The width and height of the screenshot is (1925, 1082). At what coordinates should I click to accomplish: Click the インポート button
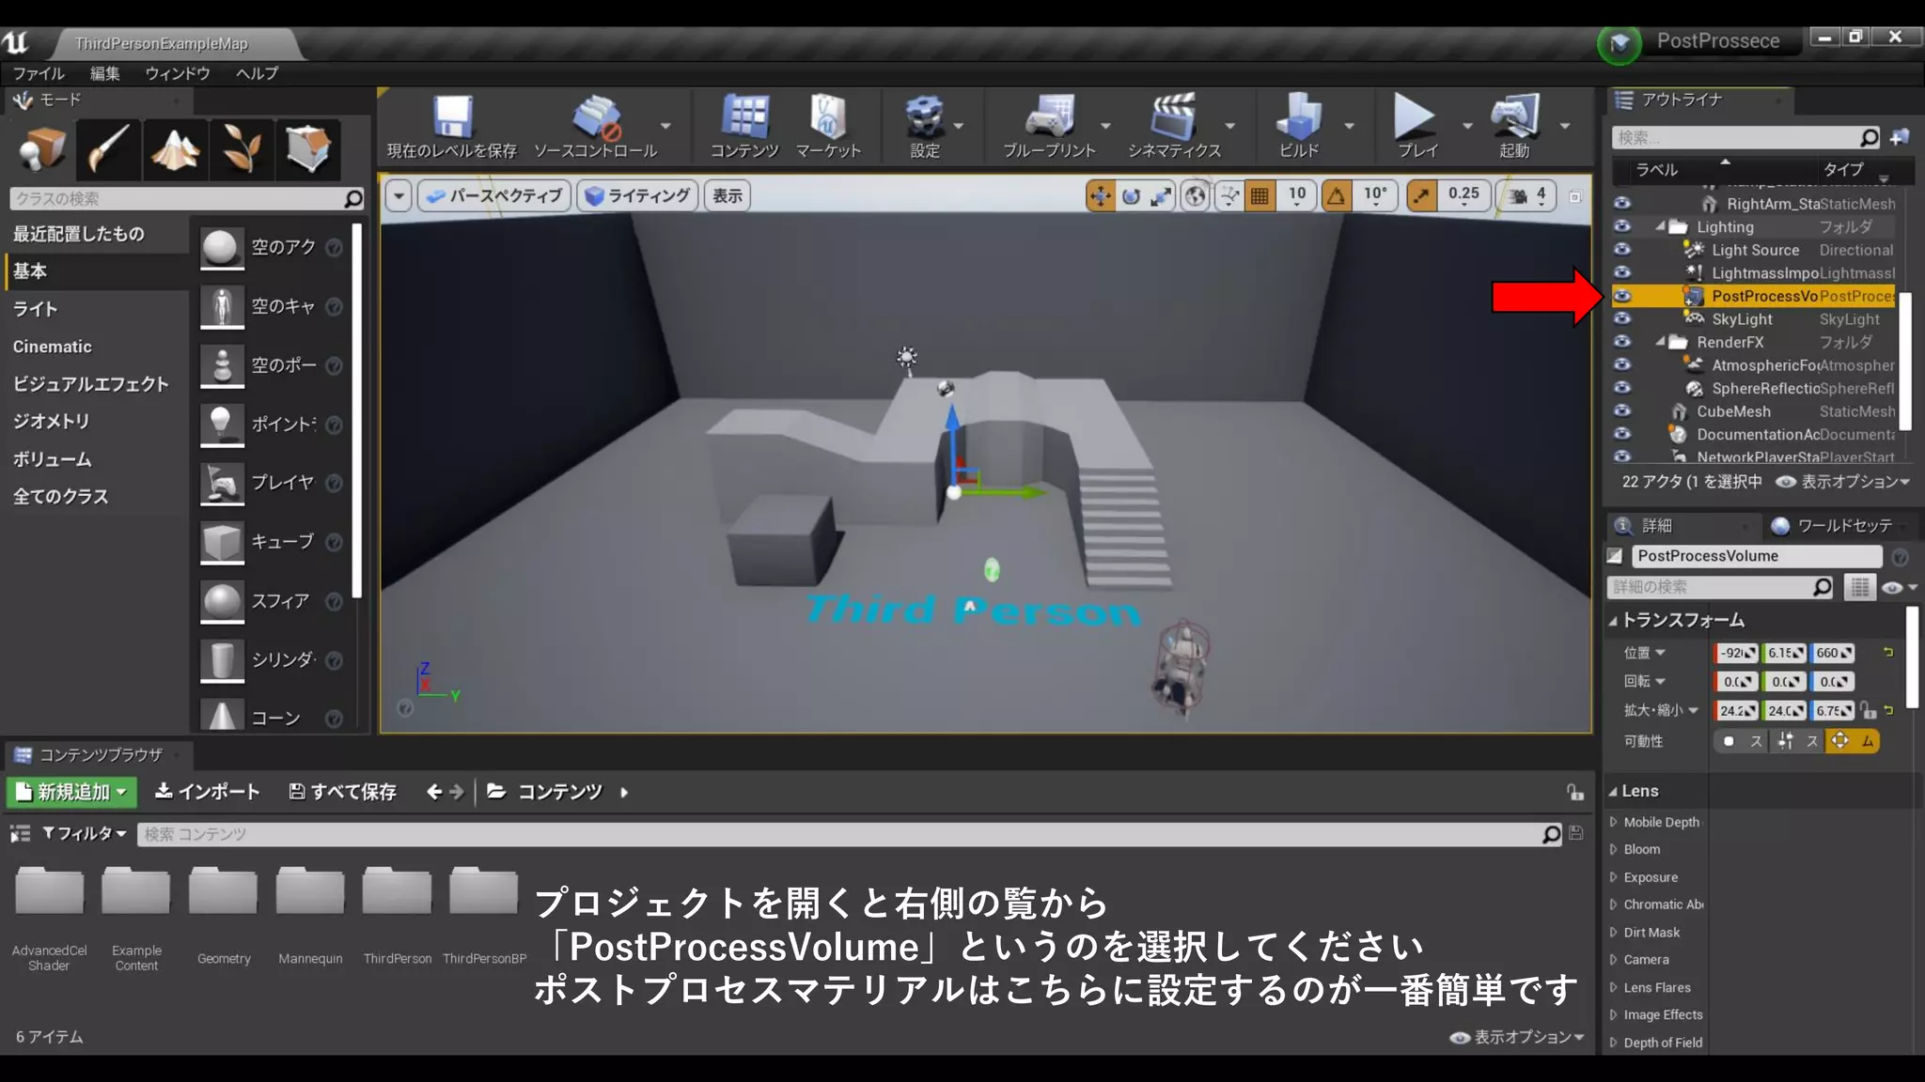coord(208,792)
